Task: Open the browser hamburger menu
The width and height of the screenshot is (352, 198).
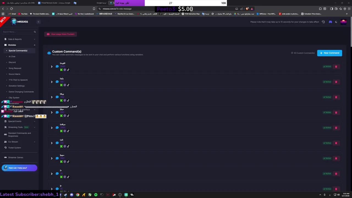Action: (x=349, y=9)
